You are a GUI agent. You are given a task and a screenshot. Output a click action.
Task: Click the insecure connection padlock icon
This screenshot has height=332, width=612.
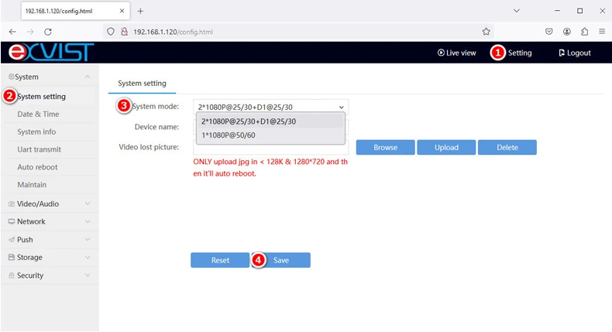tap(125, 32)
